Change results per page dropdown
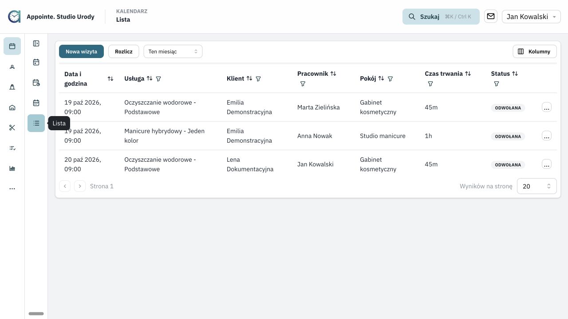 tap(536, 186)
